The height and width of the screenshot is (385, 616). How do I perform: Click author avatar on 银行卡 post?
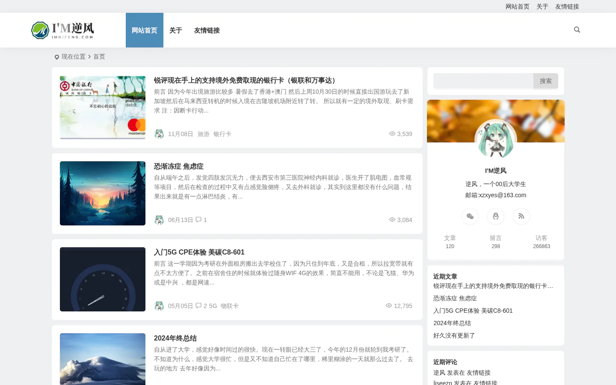coord(159,134)
